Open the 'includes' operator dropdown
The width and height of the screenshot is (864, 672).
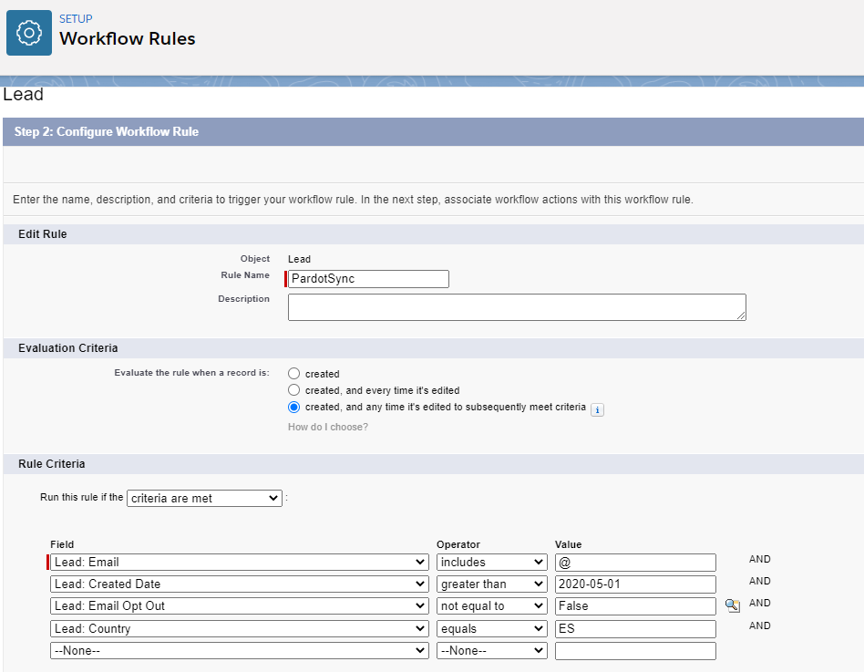pyautogui.click(x=491, y=563)
